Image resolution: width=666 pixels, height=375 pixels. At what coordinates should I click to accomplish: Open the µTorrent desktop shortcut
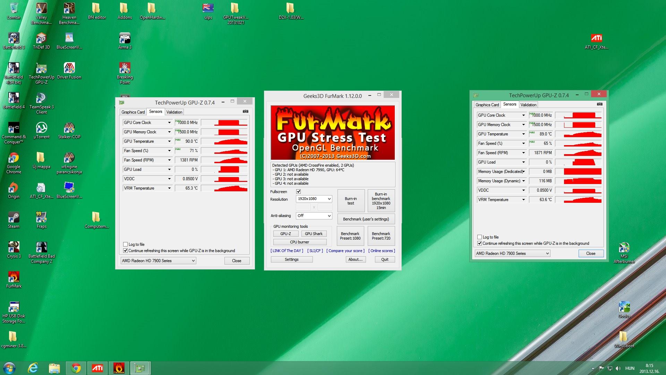[41, 130]
